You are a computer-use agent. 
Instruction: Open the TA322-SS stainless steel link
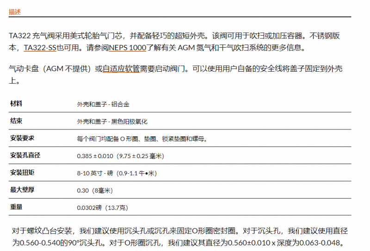[x=40, y=48]
